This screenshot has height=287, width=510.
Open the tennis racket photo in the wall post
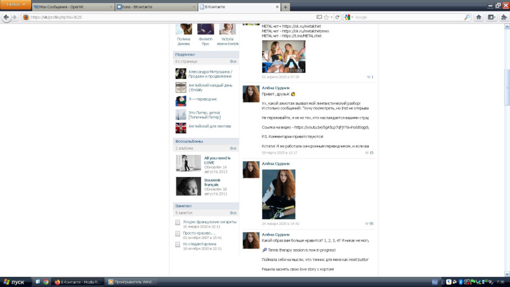point(279,194)
